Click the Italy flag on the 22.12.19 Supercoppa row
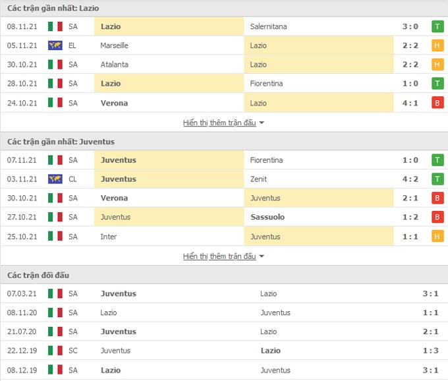The width and height of the screenshot is (448, 381). tap(55, 351)
